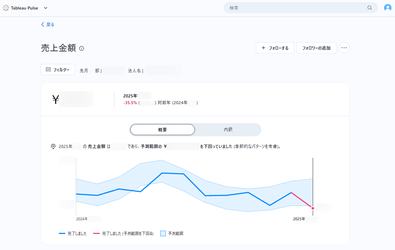Image resolution: width=395 pixels, height=250 pixels.
Task: Click the pink data point on chart
Action: coord(313,208)
